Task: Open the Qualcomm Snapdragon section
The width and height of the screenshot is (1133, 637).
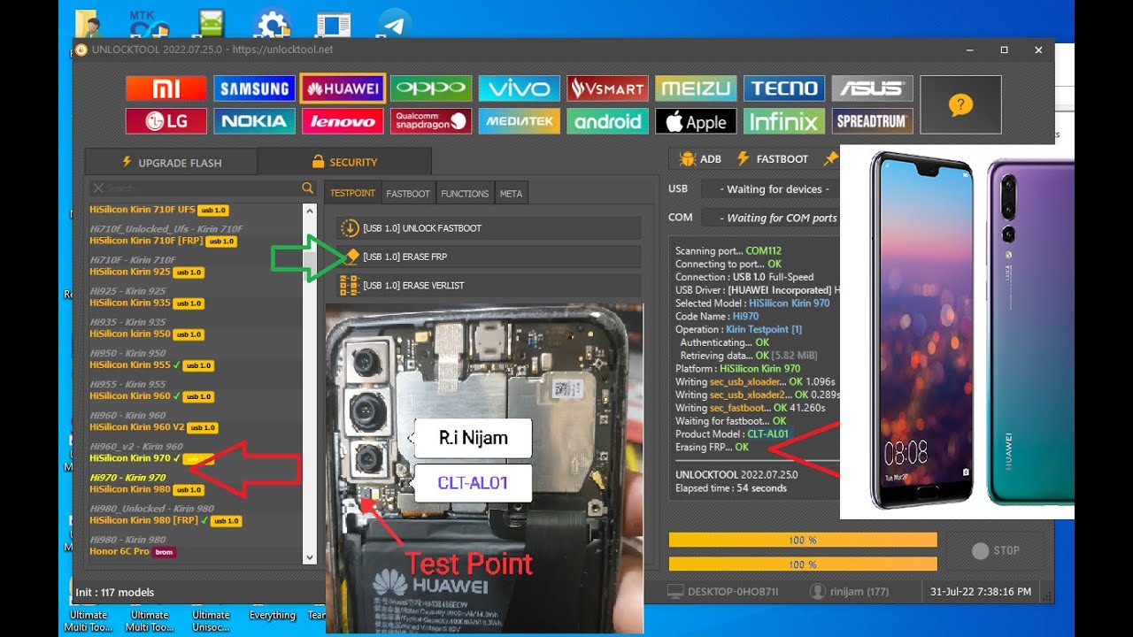Action: tap(431, 121)
